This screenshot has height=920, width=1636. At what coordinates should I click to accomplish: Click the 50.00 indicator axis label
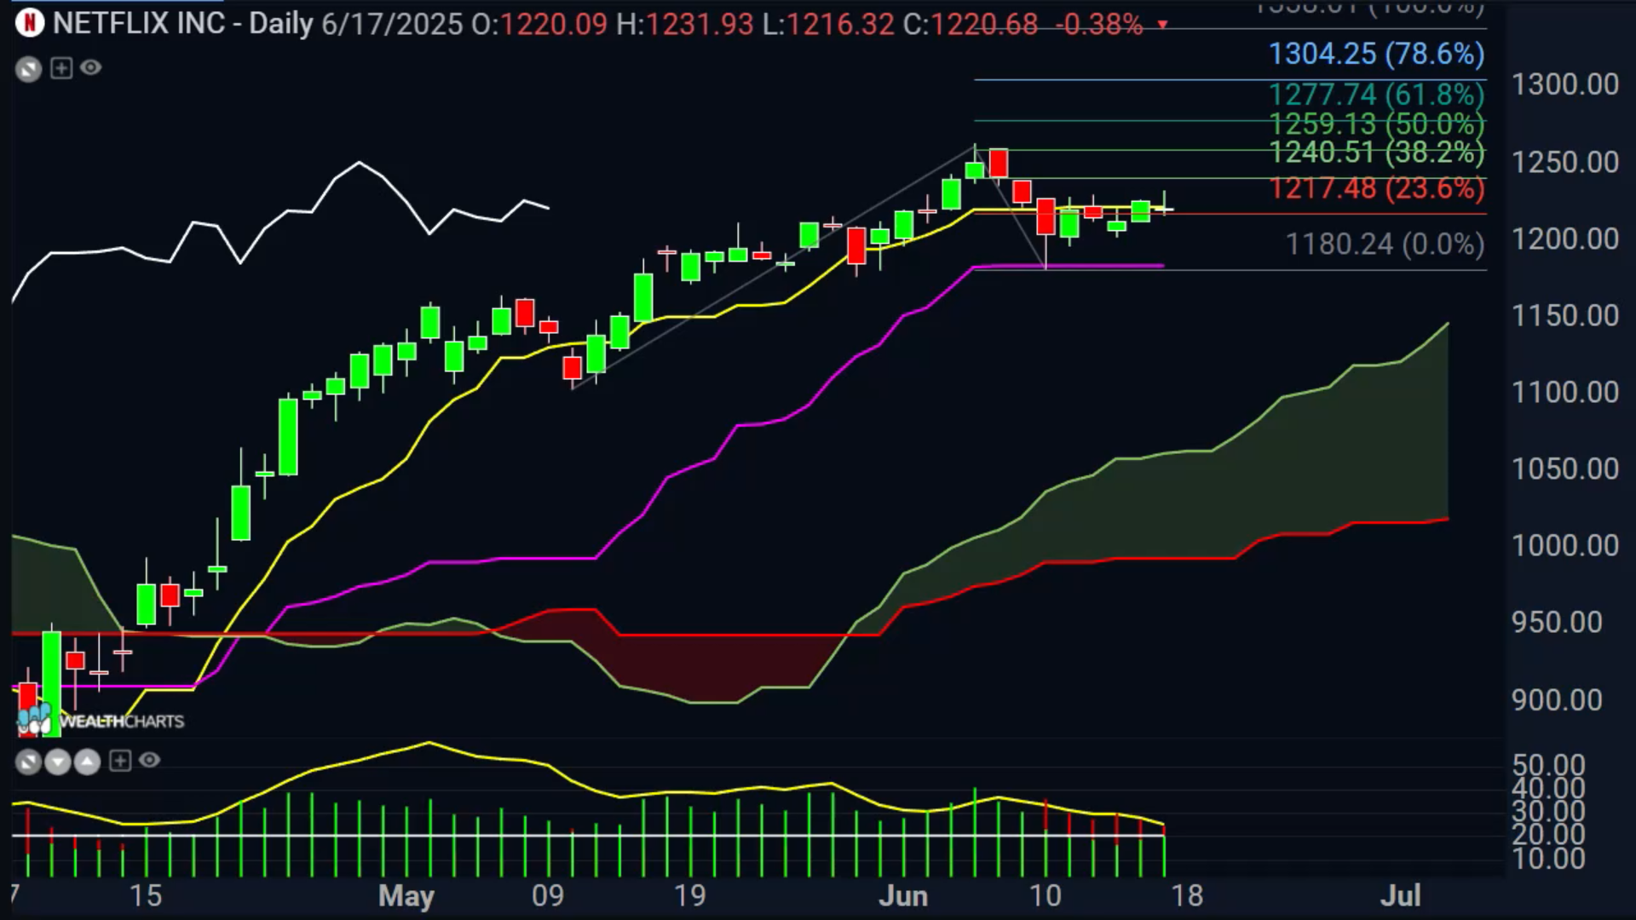[x=1548, y=765]
